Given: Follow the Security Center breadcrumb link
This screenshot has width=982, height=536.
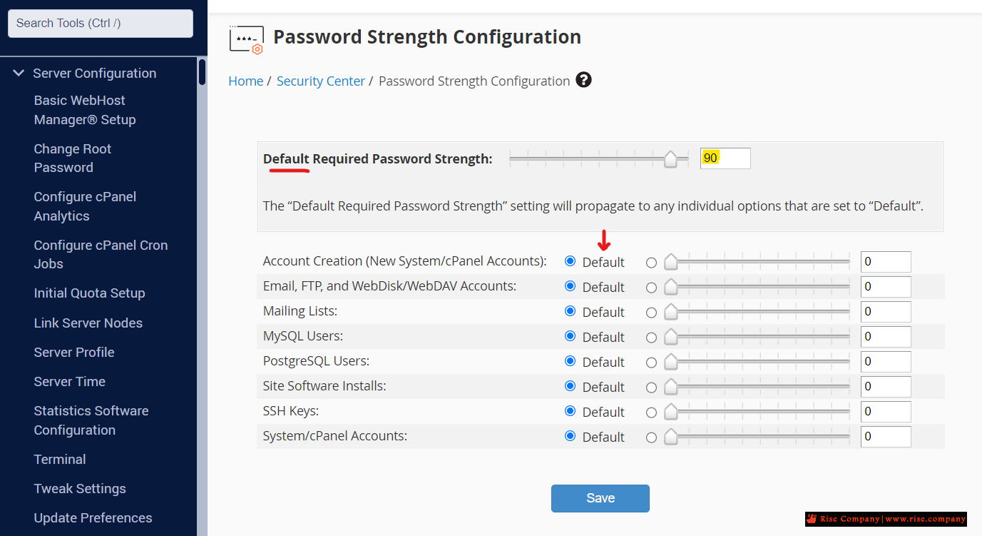Looking at the screenshot, I should tap(321, 81).
